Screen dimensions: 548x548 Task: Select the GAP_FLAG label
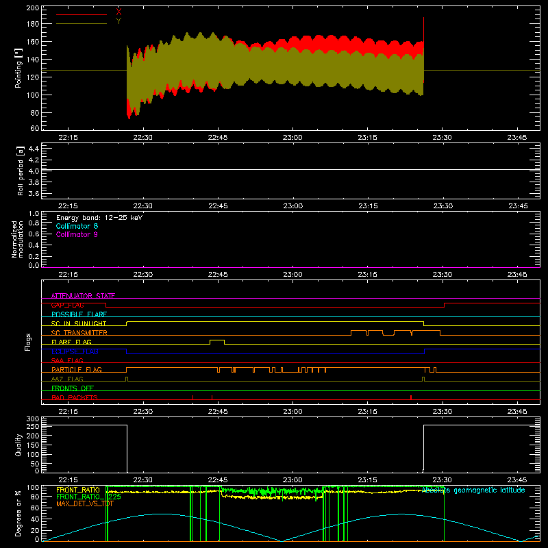pyautogui.click(x=67, y=305)
